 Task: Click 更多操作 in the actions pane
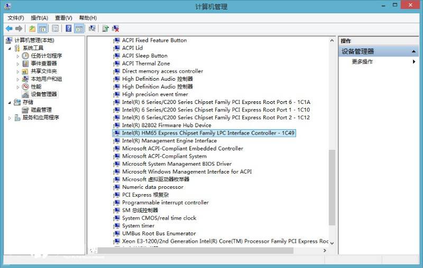coord(362,62)
